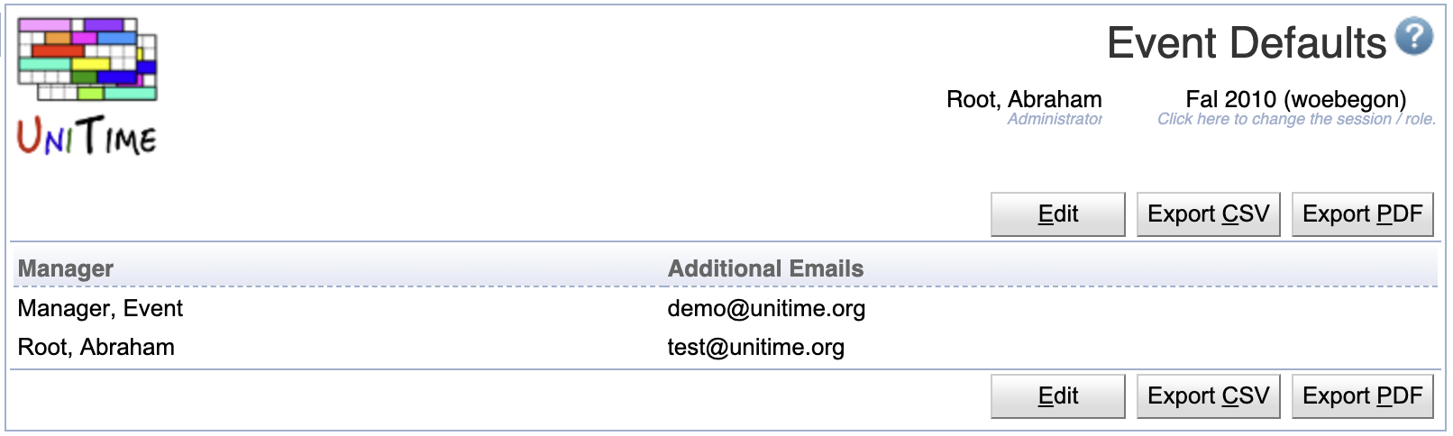Sort by the Manager column header

click(x=66, y=268)
